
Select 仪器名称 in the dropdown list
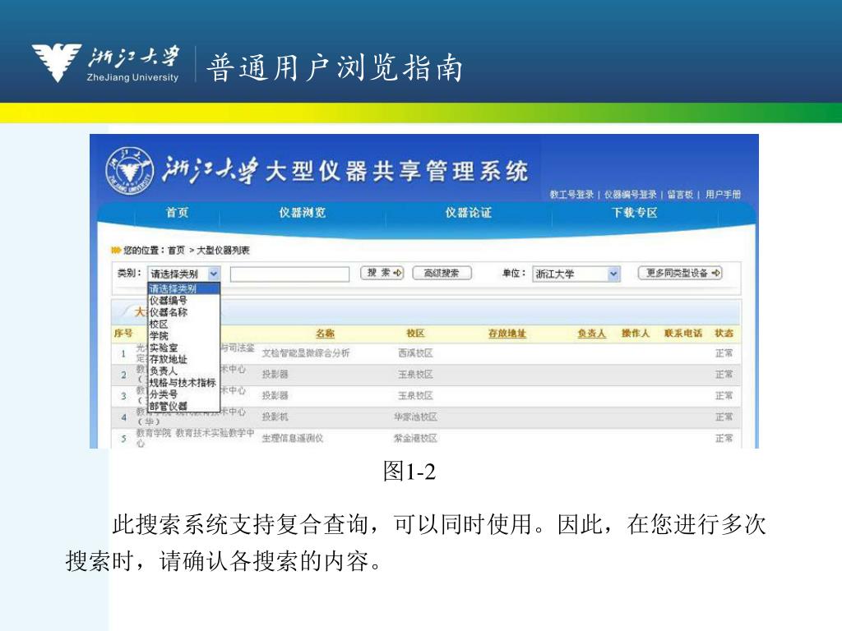183,312
